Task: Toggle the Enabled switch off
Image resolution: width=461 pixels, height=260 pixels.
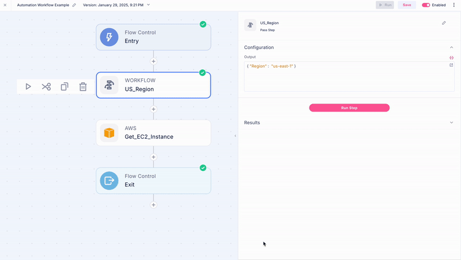Action: [426, 5]
